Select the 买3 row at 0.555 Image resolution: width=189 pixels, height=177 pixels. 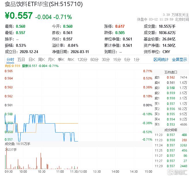coord(171,114)
